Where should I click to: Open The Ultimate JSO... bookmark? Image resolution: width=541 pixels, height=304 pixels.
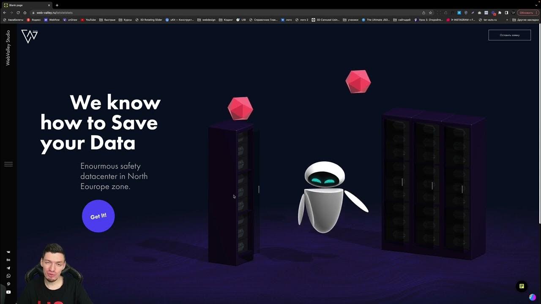point(376,20)
